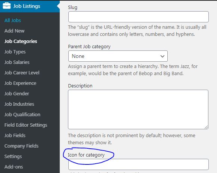Focus the Slug input field
This screenshot has height=173, width=217.
(x=139, y=17)
